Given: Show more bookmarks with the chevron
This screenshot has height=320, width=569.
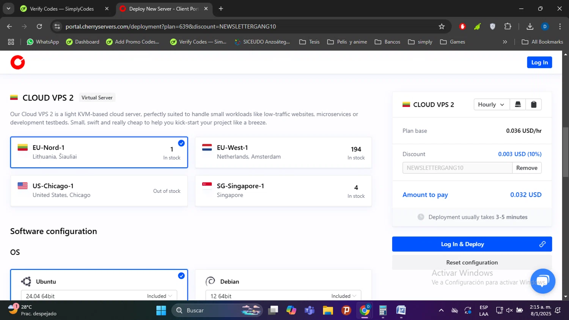Looking at the screenshot, I should coord(505,42).
